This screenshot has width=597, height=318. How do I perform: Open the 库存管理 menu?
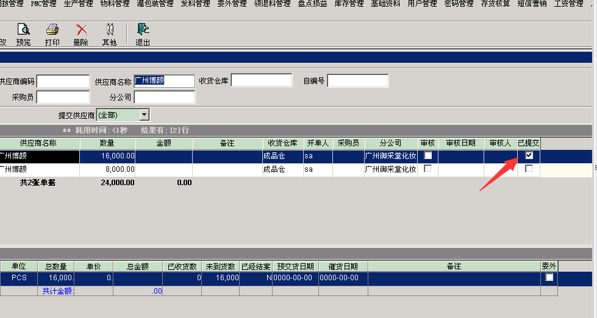click(349, 4)
